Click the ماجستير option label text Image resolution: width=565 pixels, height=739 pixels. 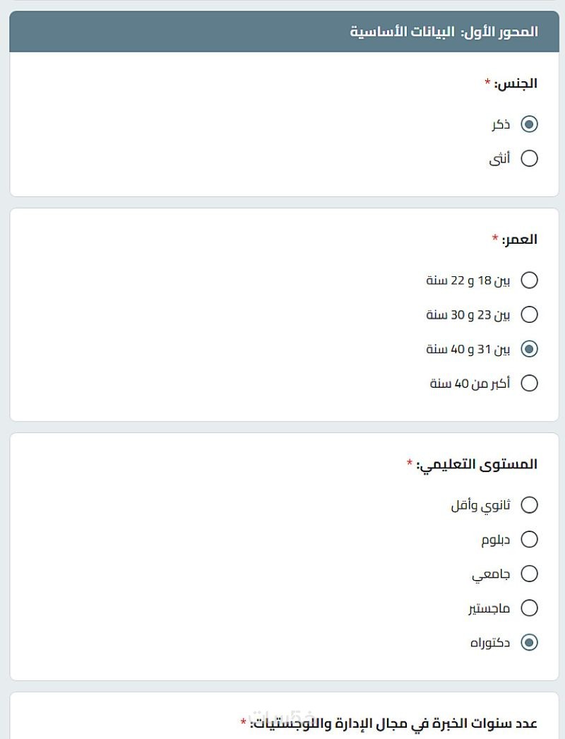pos(489,608)
